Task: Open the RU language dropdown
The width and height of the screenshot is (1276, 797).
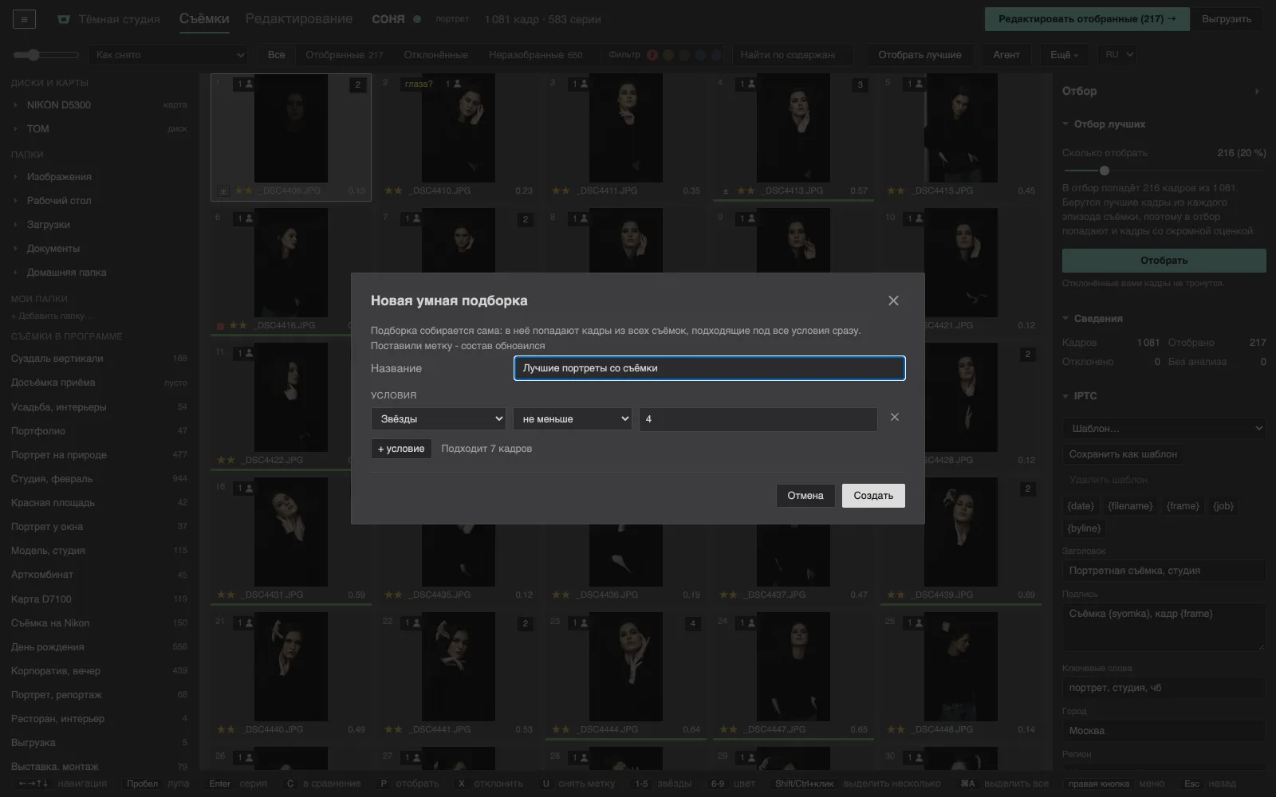Action: (1116, 55)
